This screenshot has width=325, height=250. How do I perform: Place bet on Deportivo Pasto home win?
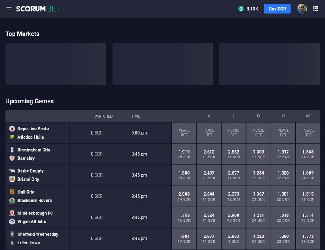click(184, 133)
